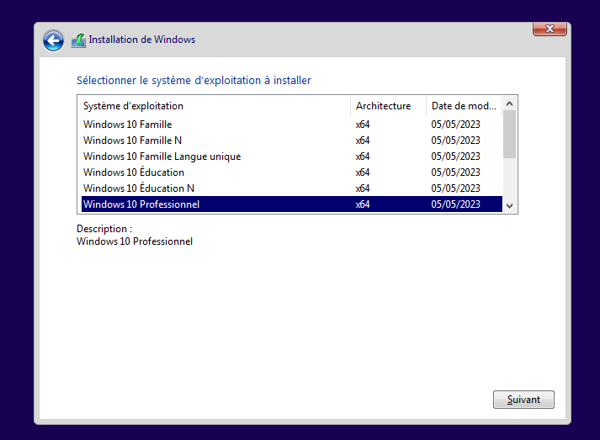Click the Suivant button
The image size is (600, 440).
point(523,400)
